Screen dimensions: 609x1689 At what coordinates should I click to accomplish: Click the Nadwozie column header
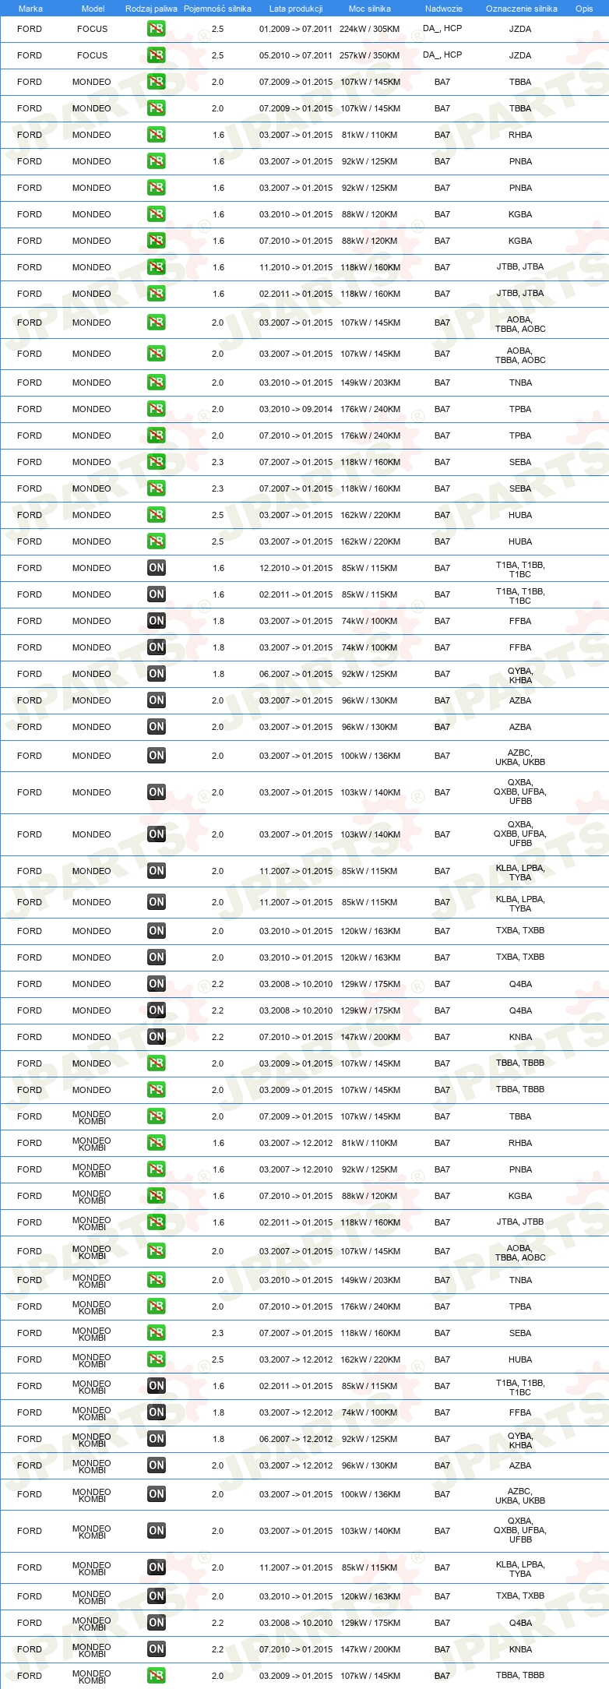[x=443, y=9]
